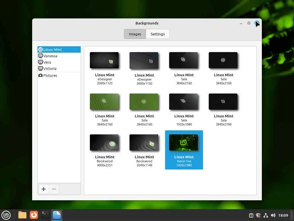The width and height of the screenshot is (294, 221).
Task: Click the monitor icon beside Vera
Action: coord(40,62)
